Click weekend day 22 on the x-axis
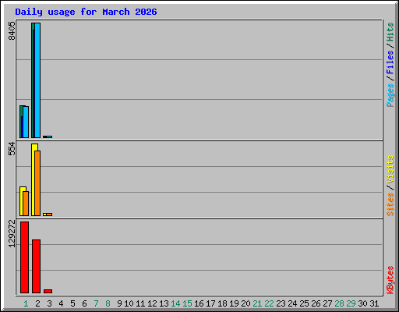 [x=269, y=303]
